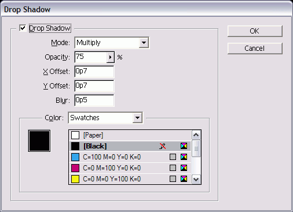
Task: Uncheck the Drop Shadow checkbox
Action: 23,28
